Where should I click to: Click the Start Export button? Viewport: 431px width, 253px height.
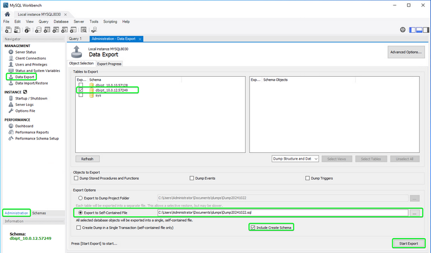[408, 243]
